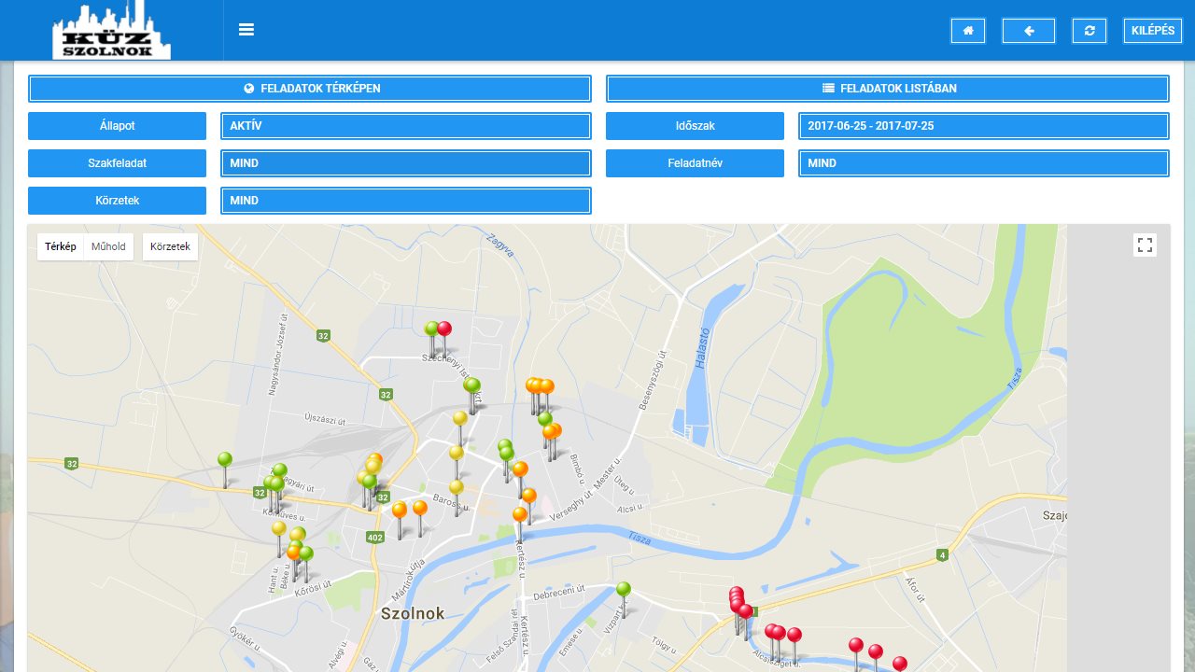Toggle the Körzetek map overlay
1195x672 pixels.
[170, 246]
